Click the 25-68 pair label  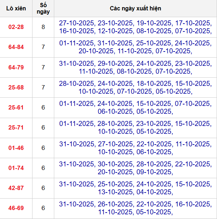click(x=16, y=87)
